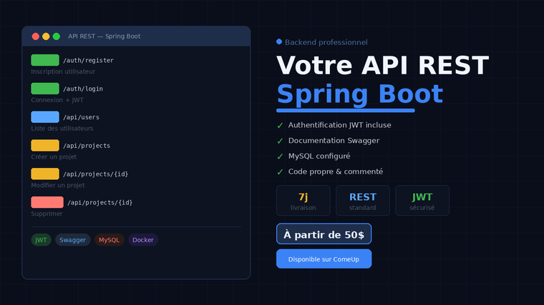Click the checkmark beside MySQL configuré
The width and height of the screenshot is (544, 305).
point(280,156)
